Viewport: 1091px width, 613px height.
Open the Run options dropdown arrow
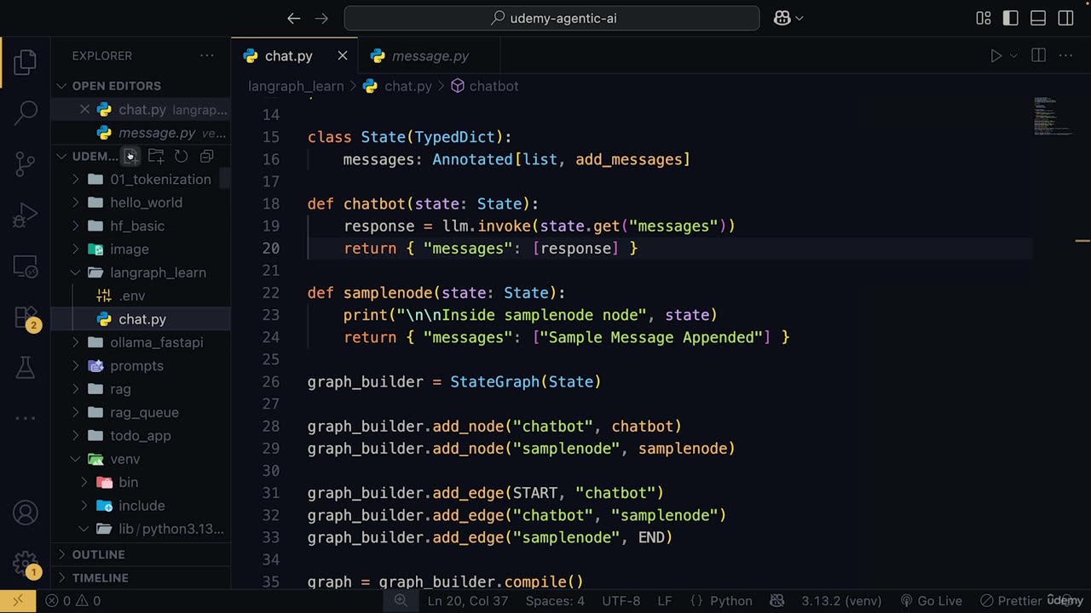1013,55
